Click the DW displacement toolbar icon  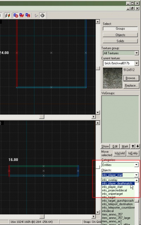click(22, 15)
